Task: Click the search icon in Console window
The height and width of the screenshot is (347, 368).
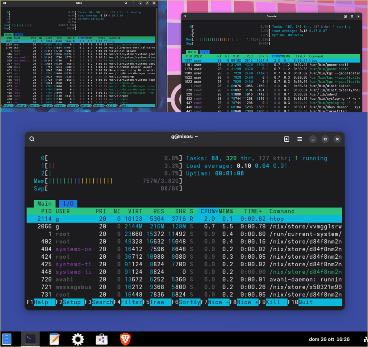Action: 185,17
